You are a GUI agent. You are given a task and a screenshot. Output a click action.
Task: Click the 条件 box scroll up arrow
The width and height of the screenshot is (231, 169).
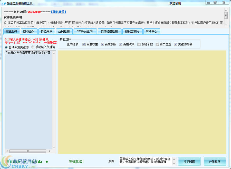tap(174, 159)
